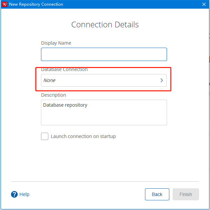
Task: Close the New Repository Connection dialog
Action: (204, 4)
